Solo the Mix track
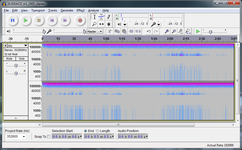The image size is (242, 150). tap(22, 59)
